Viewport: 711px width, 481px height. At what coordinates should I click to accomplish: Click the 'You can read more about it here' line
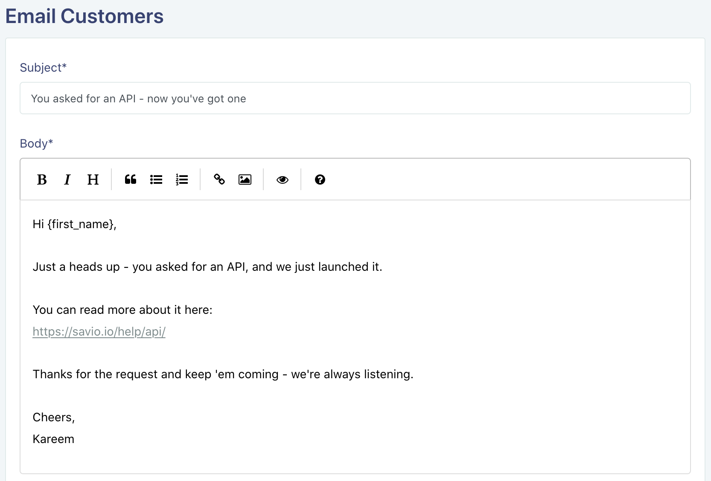122,310
